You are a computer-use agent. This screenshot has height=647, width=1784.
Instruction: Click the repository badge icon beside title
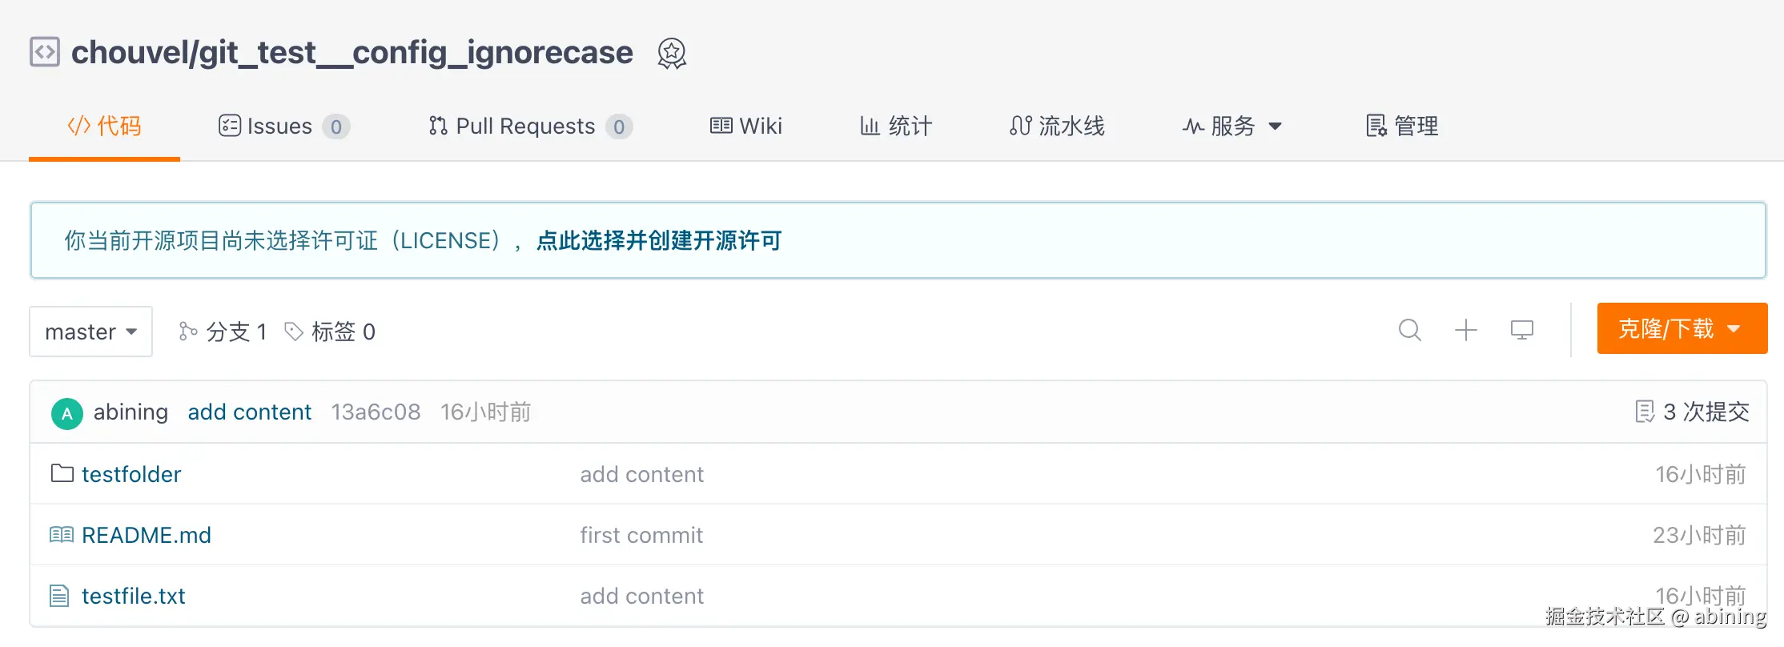tap(672, 54)
